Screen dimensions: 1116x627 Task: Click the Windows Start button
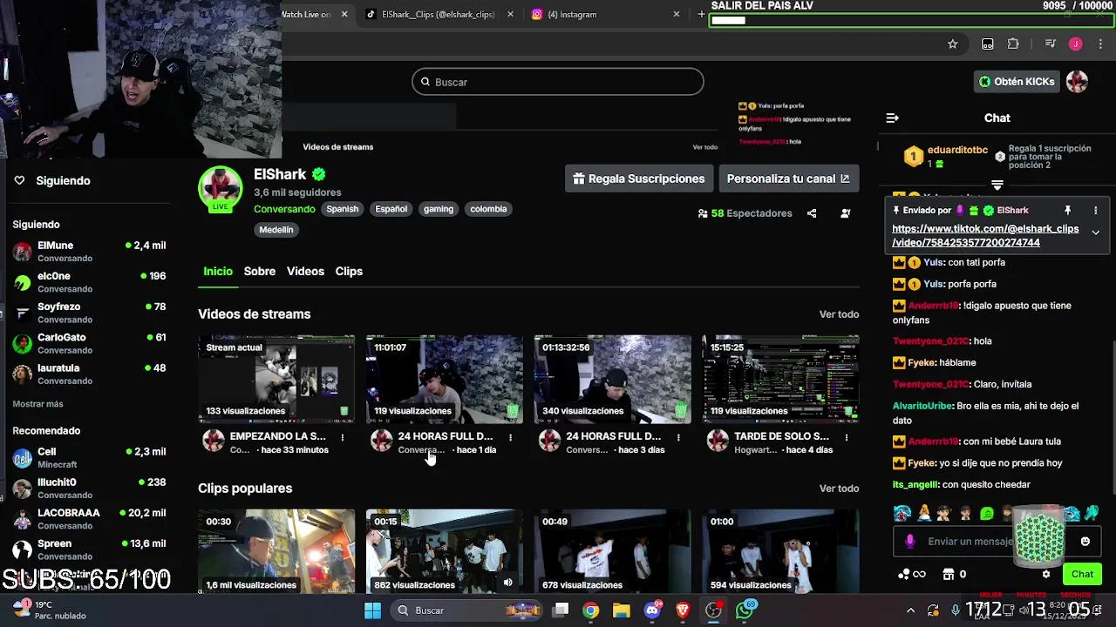click(x=372, y=610)
